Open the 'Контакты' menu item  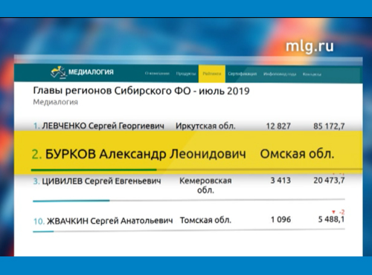tap(312, 74)
